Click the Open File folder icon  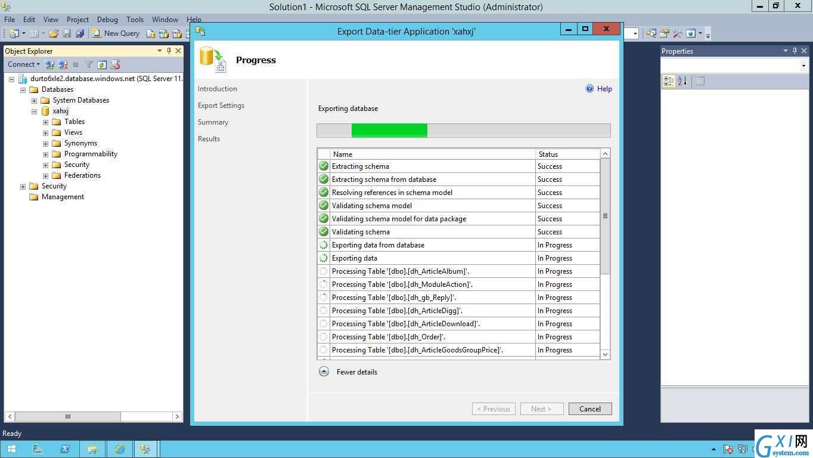click(54, 33)
